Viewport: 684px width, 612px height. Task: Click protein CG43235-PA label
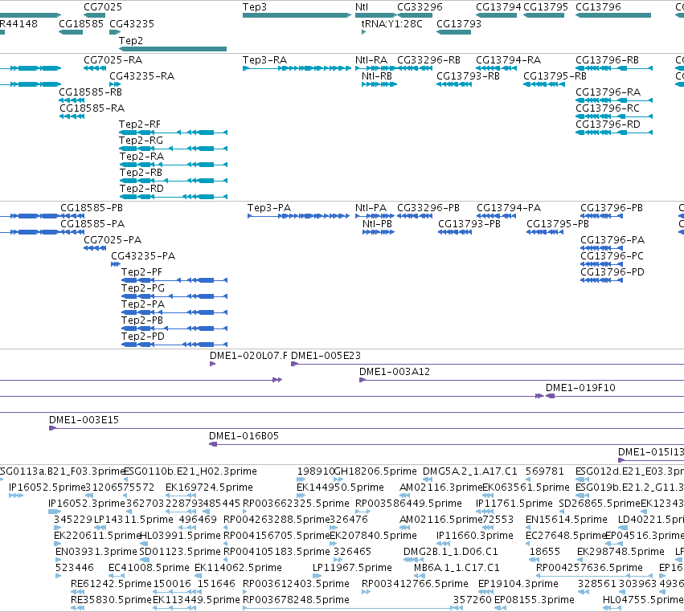(x=143, y=256)
